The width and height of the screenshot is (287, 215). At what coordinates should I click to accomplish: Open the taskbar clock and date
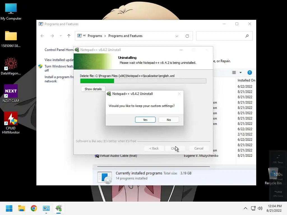click(x=274, y=208)
